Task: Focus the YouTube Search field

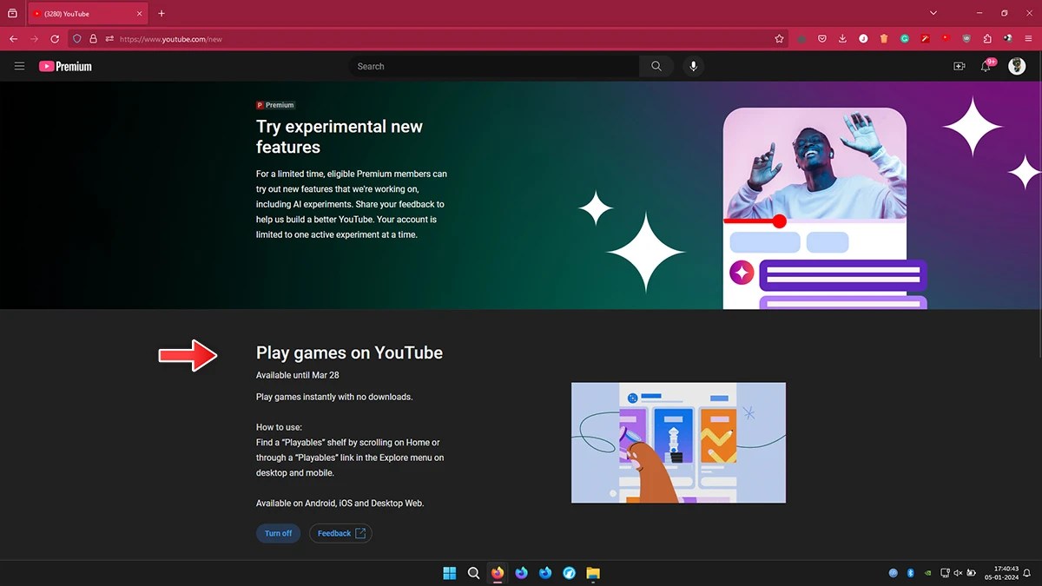Action: pyautogui.click(x=494, y=66)
